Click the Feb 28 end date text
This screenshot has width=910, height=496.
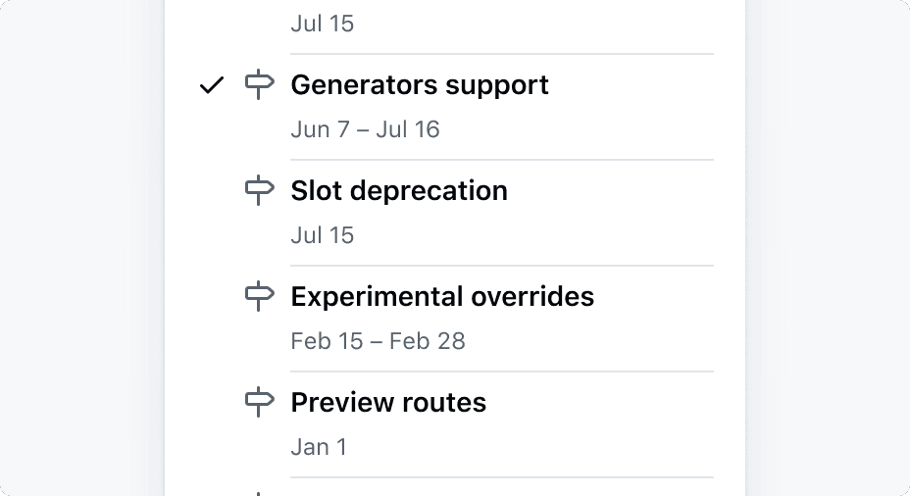(427, 341)
